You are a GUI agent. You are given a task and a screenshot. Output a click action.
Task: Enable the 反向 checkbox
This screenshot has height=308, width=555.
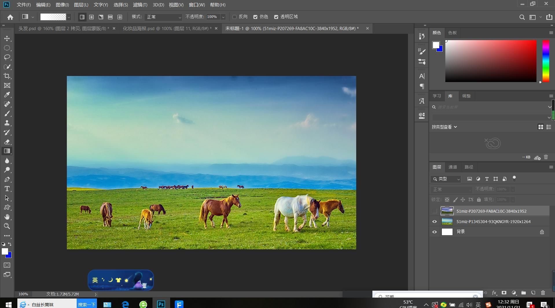point(234,17)
